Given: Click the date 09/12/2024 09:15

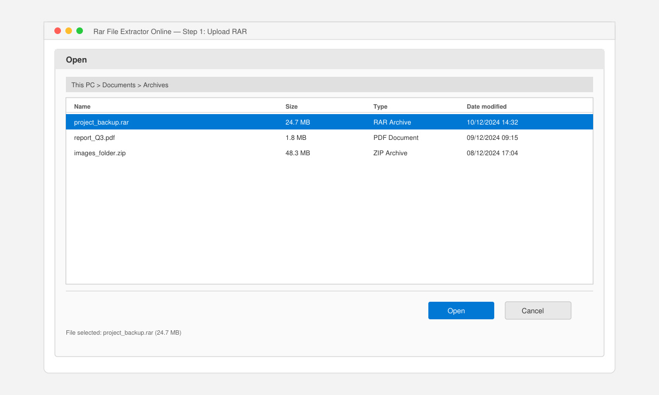Looking at the screenshot, I should tap(493, 138).
